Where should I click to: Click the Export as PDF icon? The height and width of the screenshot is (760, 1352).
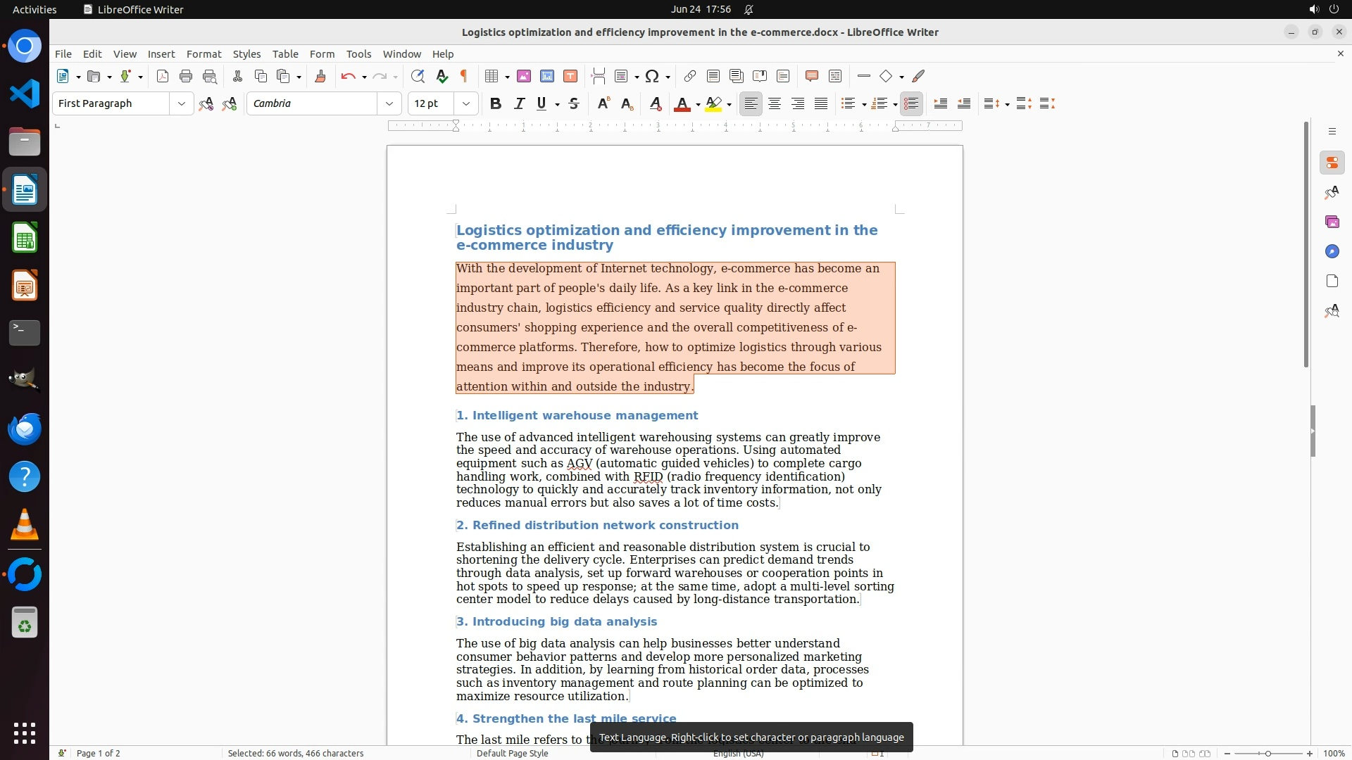pos(163,77)
